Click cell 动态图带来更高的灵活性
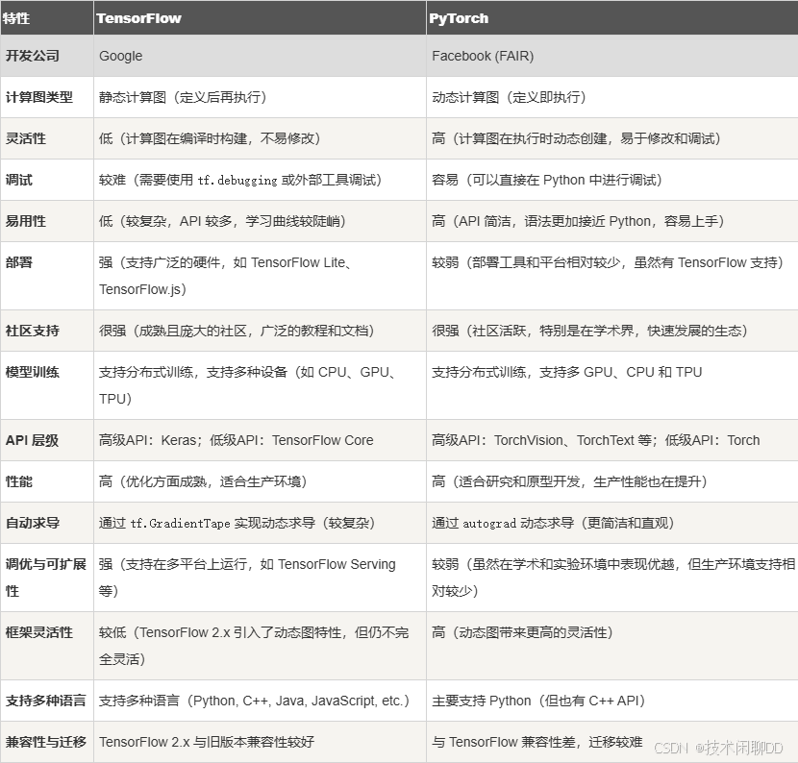This screenshot has width=798, height=763. pos(612,646)
